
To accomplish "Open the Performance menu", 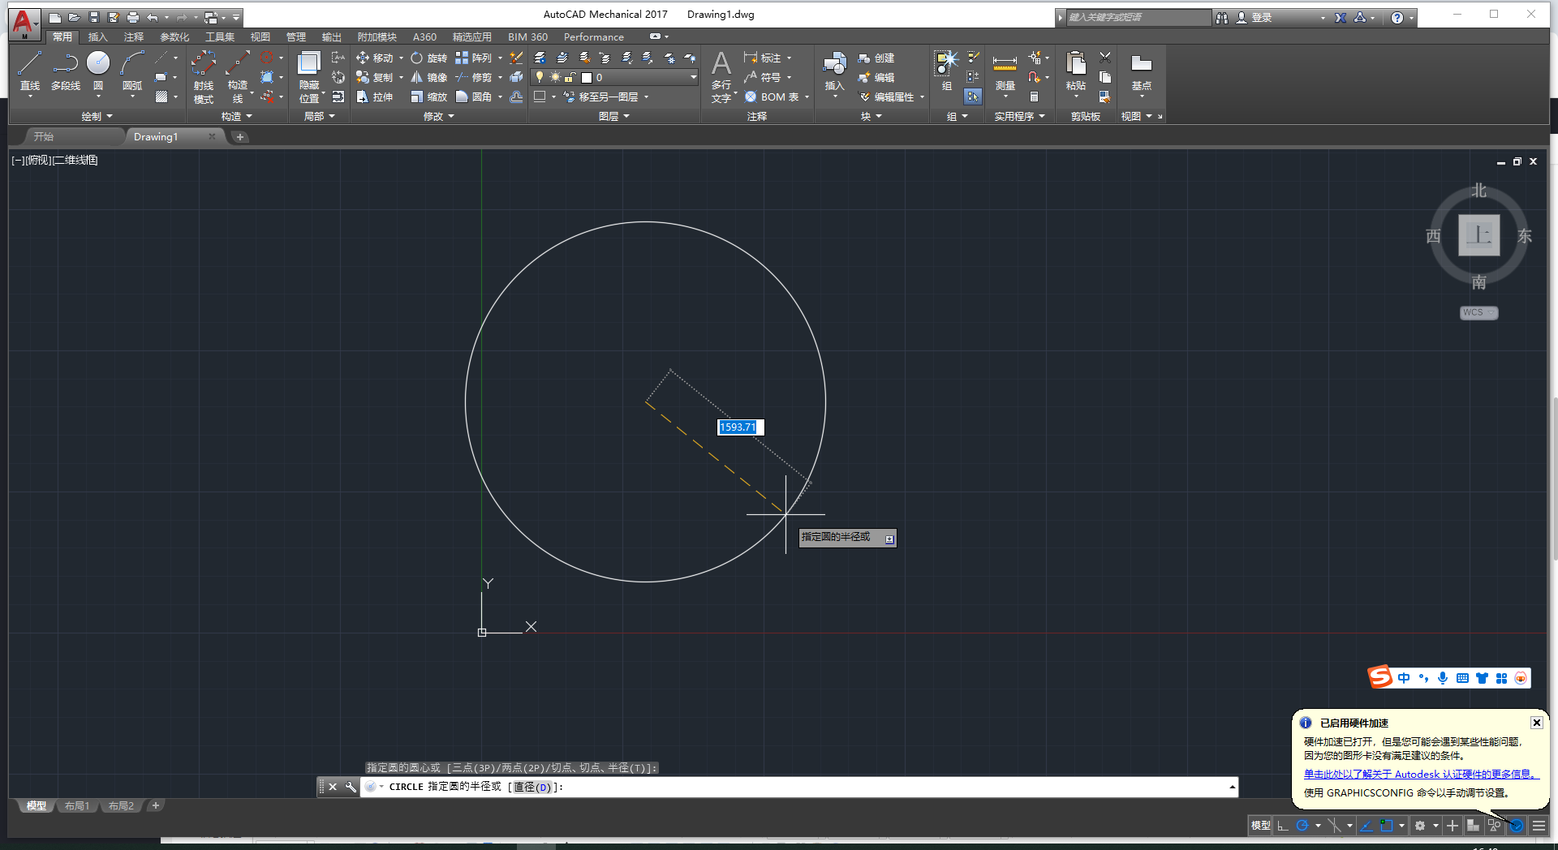I will tap(593, 36).
